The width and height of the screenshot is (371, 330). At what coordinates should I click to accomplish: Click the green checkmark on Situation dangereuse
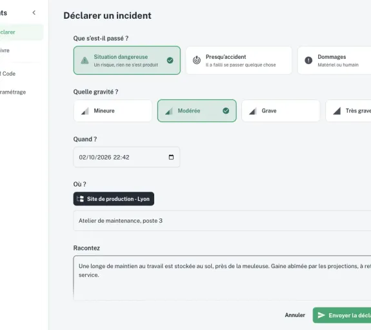click(x=170, y=61)
